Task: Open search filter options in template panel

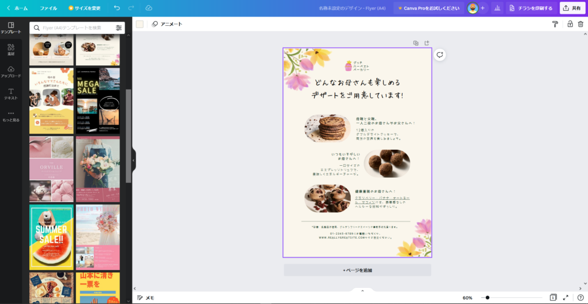Action: [x=119, y=28]
